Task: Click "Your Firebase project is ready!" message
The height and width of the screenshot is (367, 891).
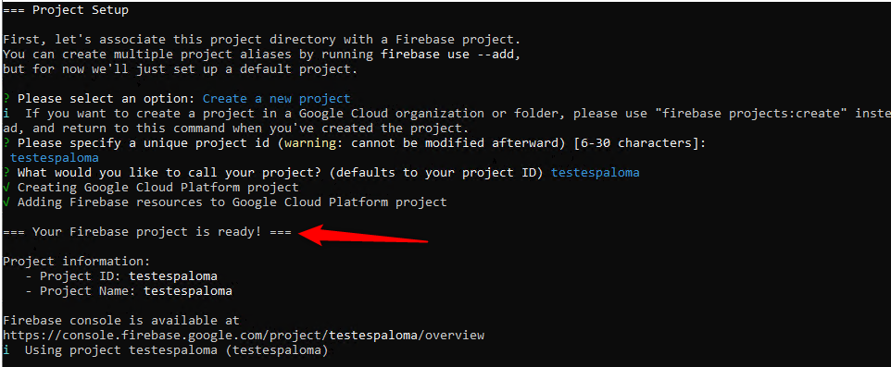Action: coord(147,232)
